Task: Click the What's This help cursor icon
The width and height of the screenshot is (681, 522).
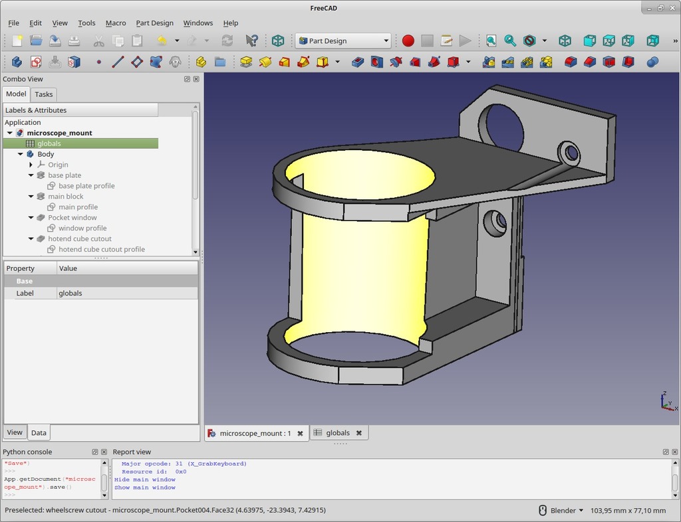Action: 251,41
